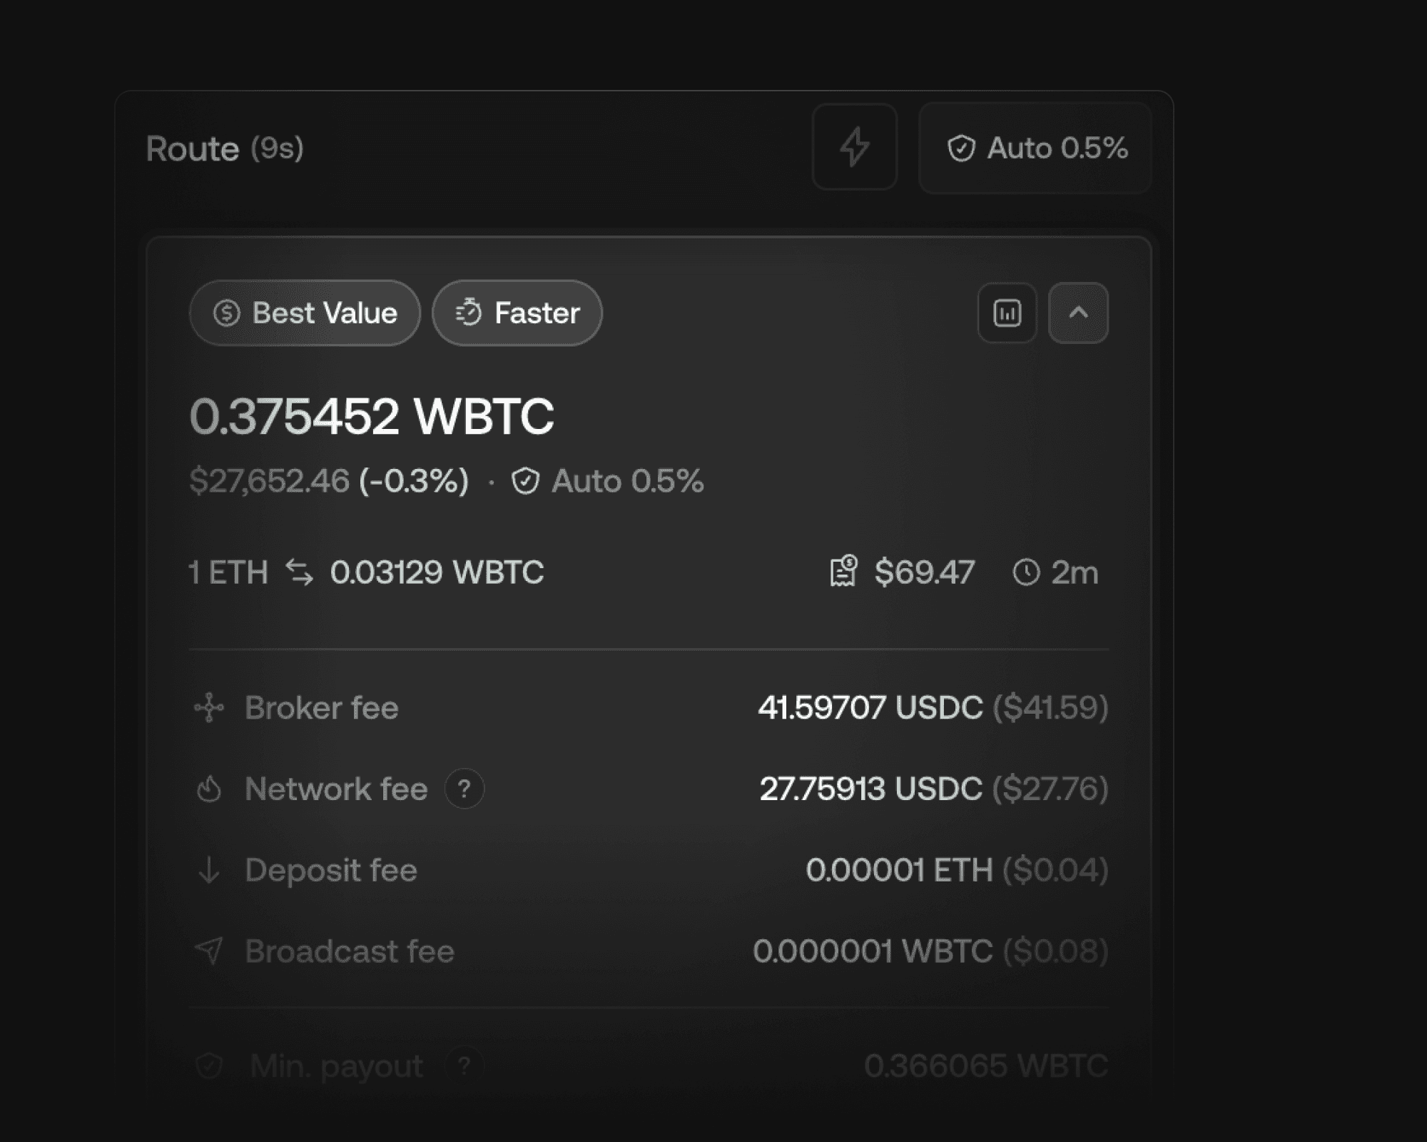
Task: Select the Best Value route tag
Action: click(305, 313)
